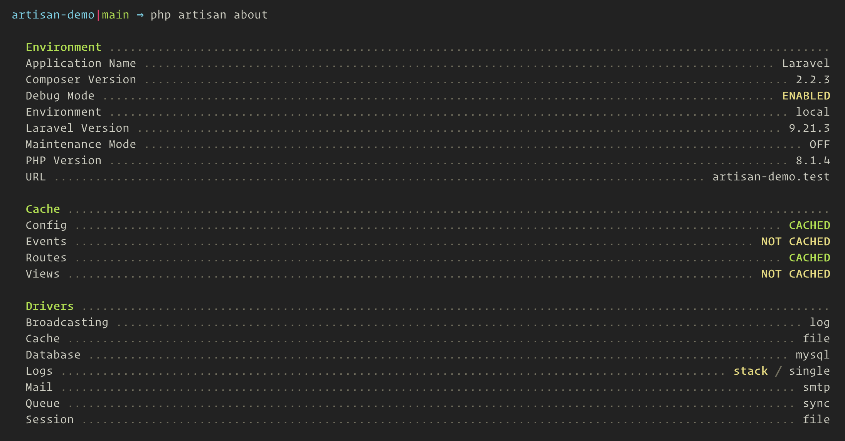Screen dimensions: 845x441
Task: Click NOT CACHED status beside Events
Action: click(796, 242)
